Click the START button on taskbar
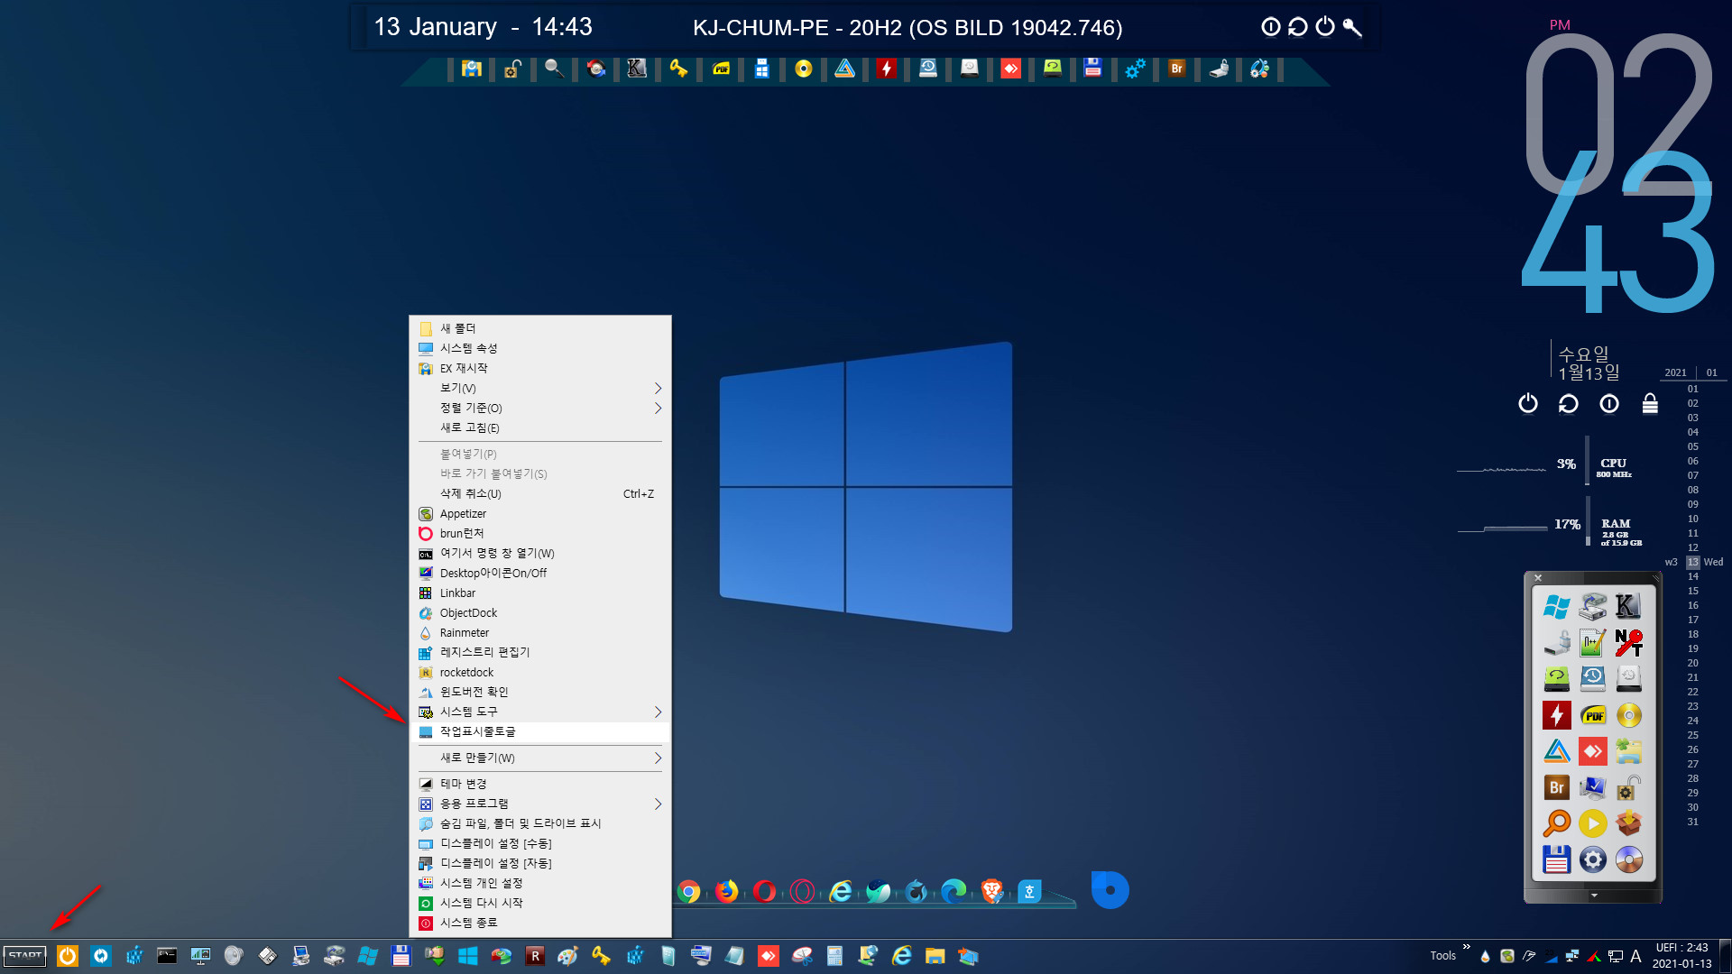The image size is (1732, 974). click(x=25, y=956)
